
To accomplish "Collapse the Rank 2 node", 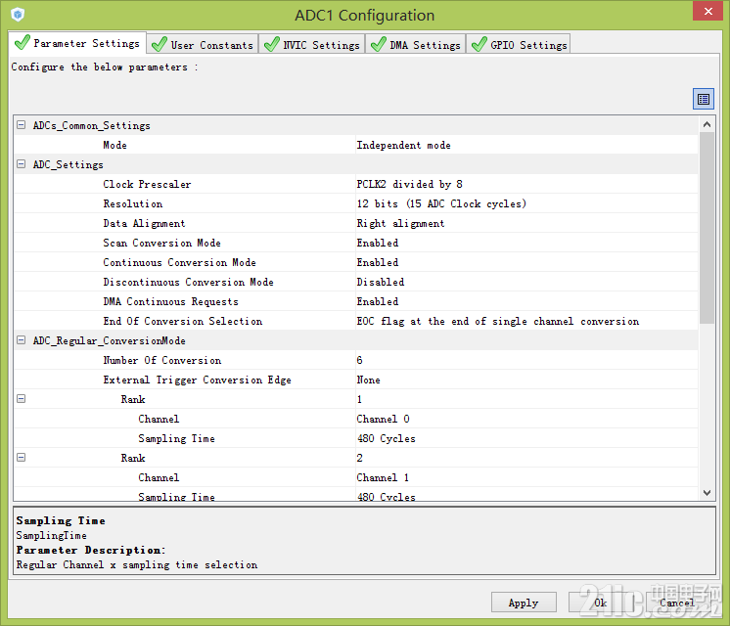I will click(21, 457).
